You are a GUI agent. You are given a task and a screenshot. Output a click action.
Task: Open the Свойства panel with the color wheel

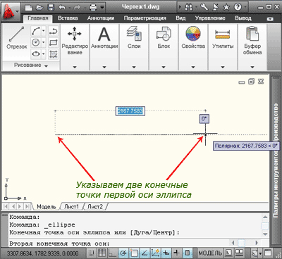(193, 47)
